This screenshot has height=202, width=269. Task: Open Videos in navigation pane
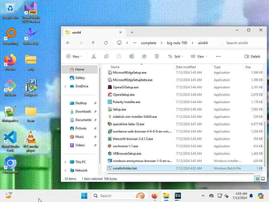coord(80,145)
